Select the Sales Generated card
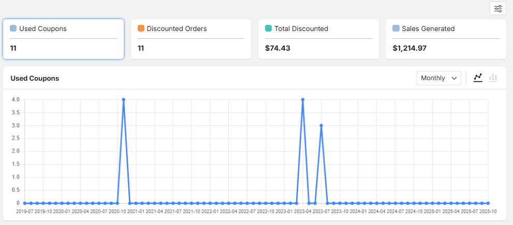The width and height of the screenshot is (513, 225). coord(446,39)
